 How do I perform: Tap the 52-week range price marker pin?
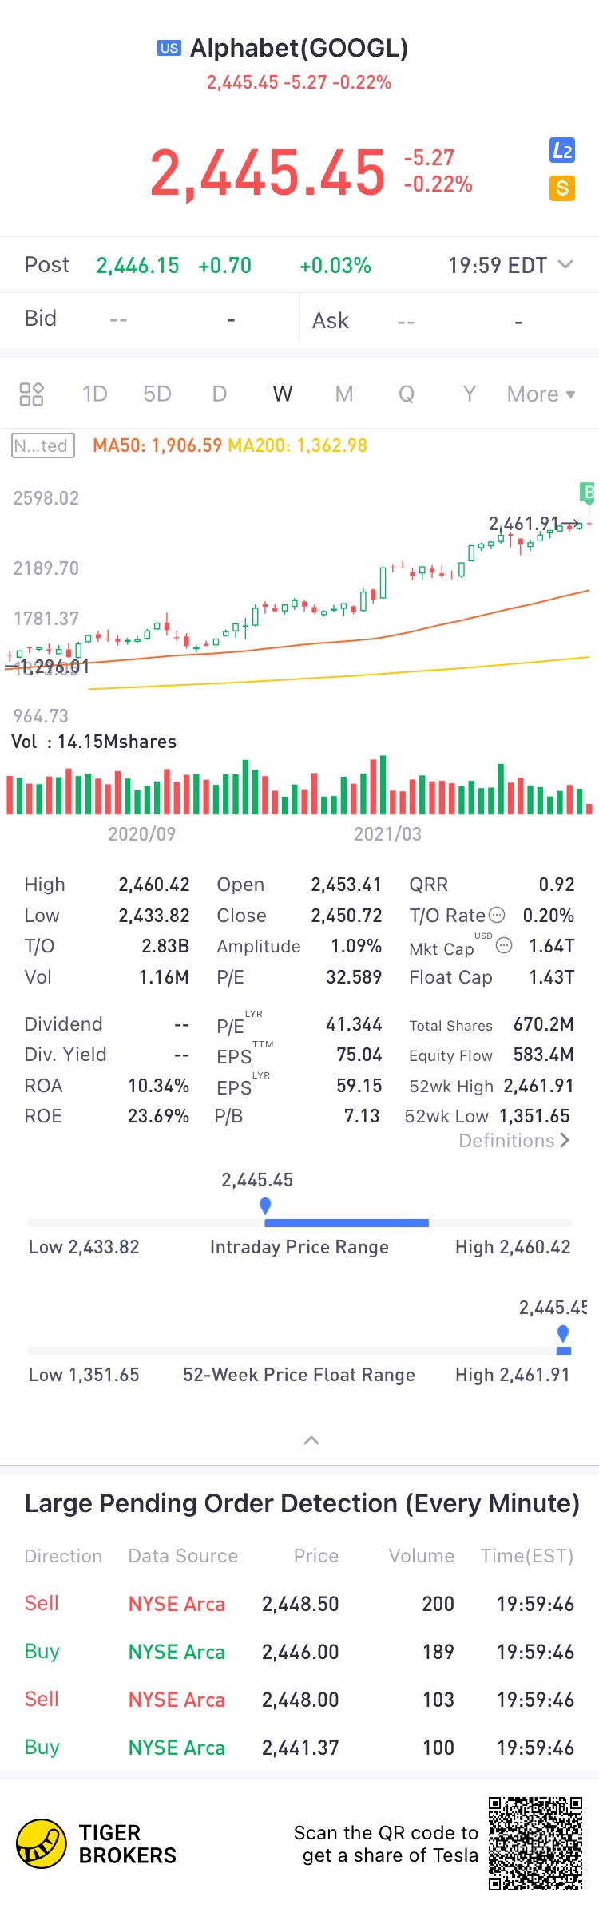563,1333
